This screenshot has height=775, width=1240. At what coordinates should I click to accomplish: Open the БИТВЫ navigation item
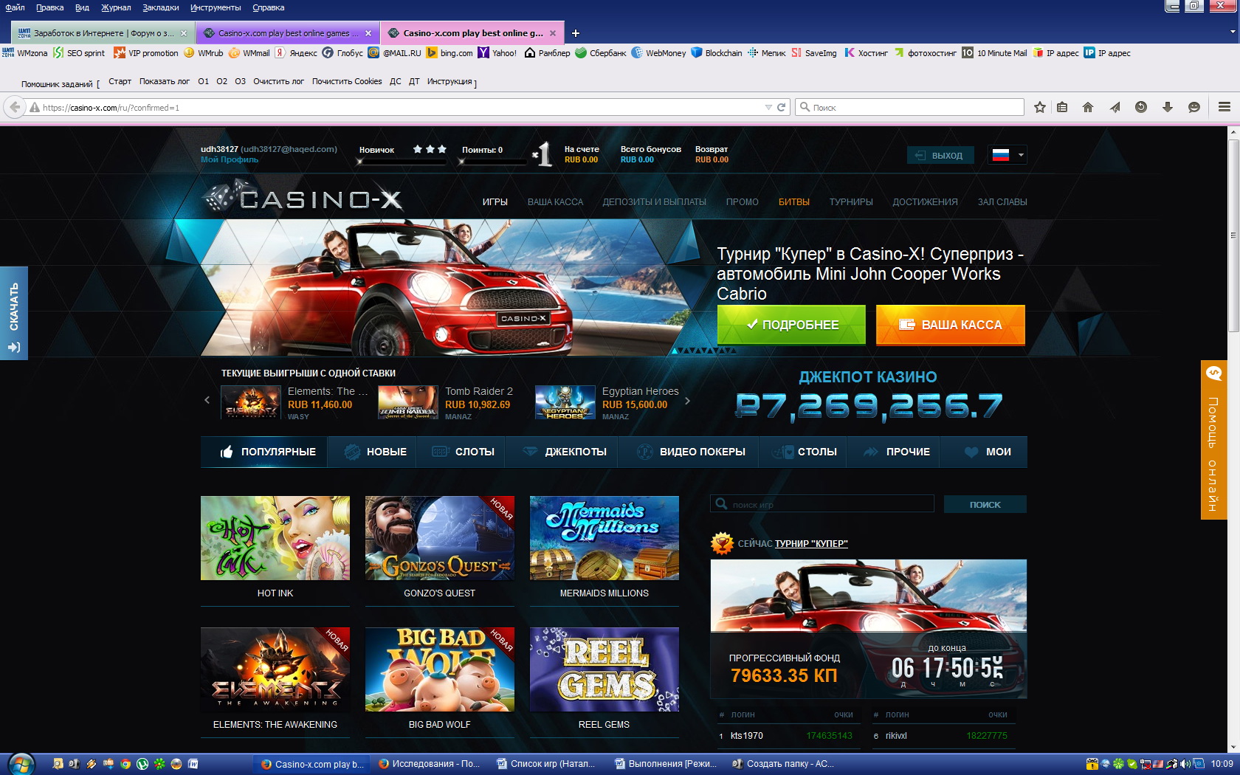[794, 201]
